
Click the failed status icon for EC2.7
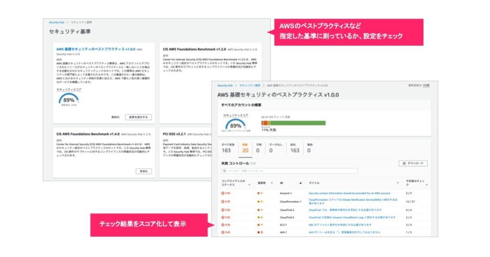pos(223,225)
